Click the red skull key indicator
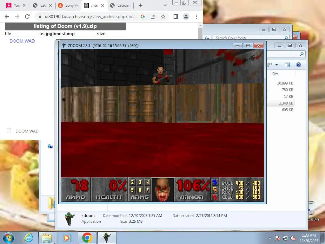 pyautogui.click(x=215, y=197)
